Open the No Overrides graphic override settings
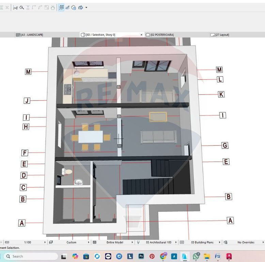The height and width of the screenshot is (262, 265). (246, 242)
